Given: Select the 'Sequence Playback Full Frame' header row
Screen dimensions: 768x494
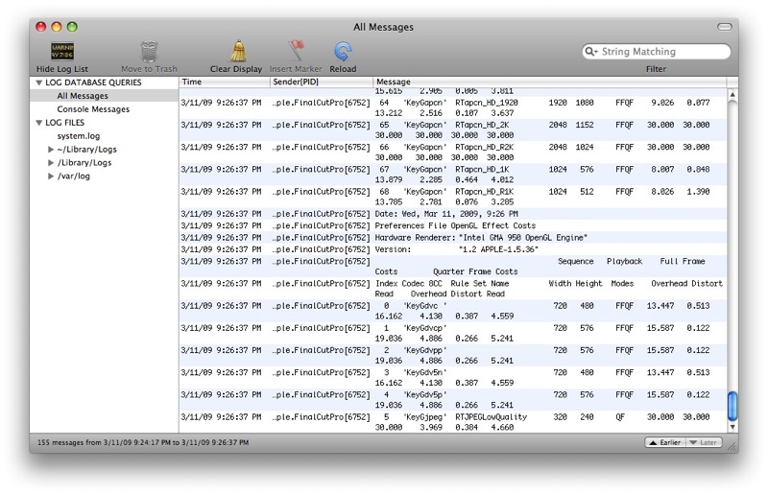Looking at the screenshot, I should coord(453,267).
